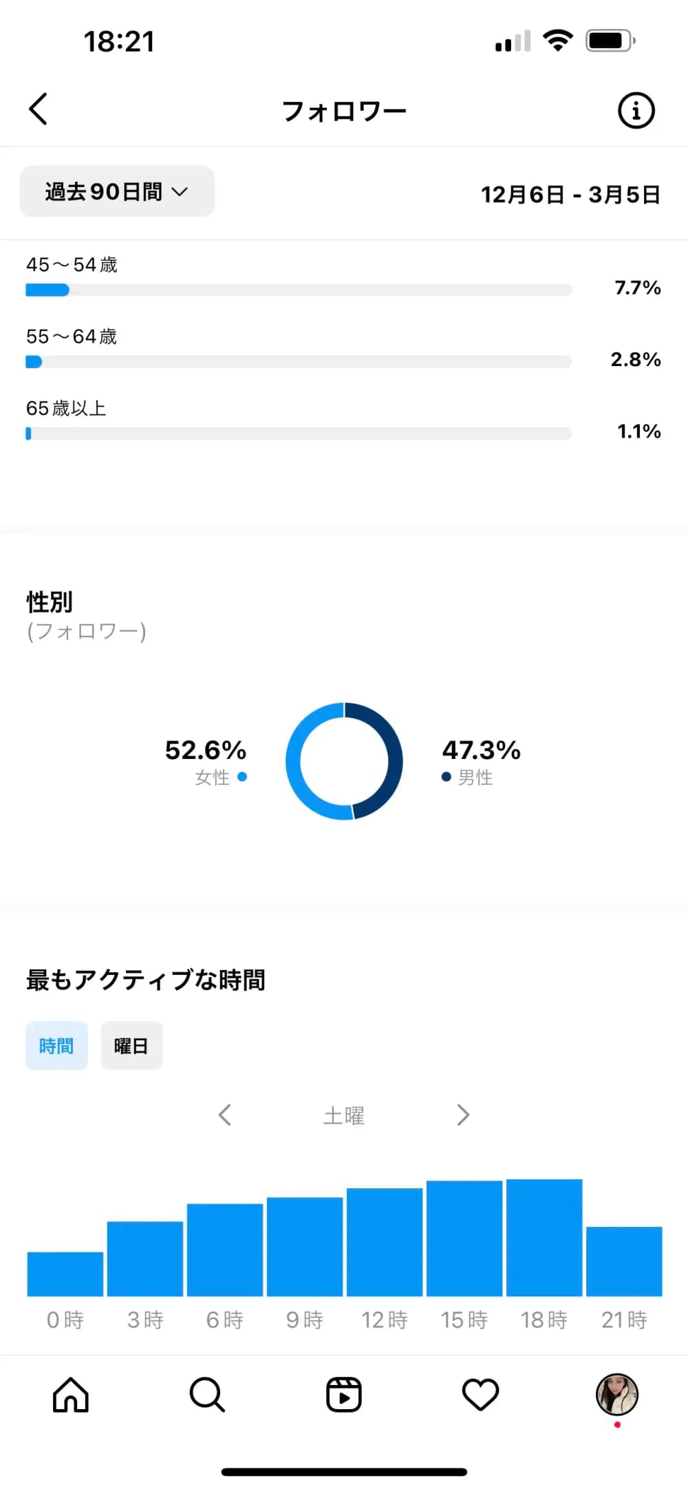Viewport: 688px width, 1489px height.
Task: Tap the 52.6% 女性 legend label
Action: [x=206, y=762]
